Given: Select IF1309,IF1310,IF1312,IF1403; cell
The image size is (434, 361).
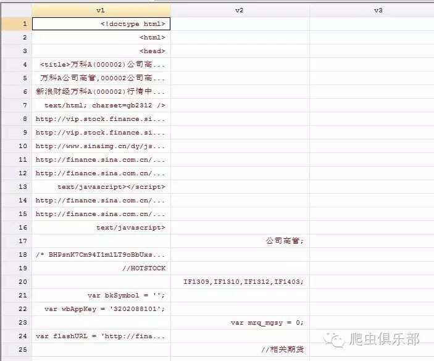Looking at the screenshot, I should 240,281.
